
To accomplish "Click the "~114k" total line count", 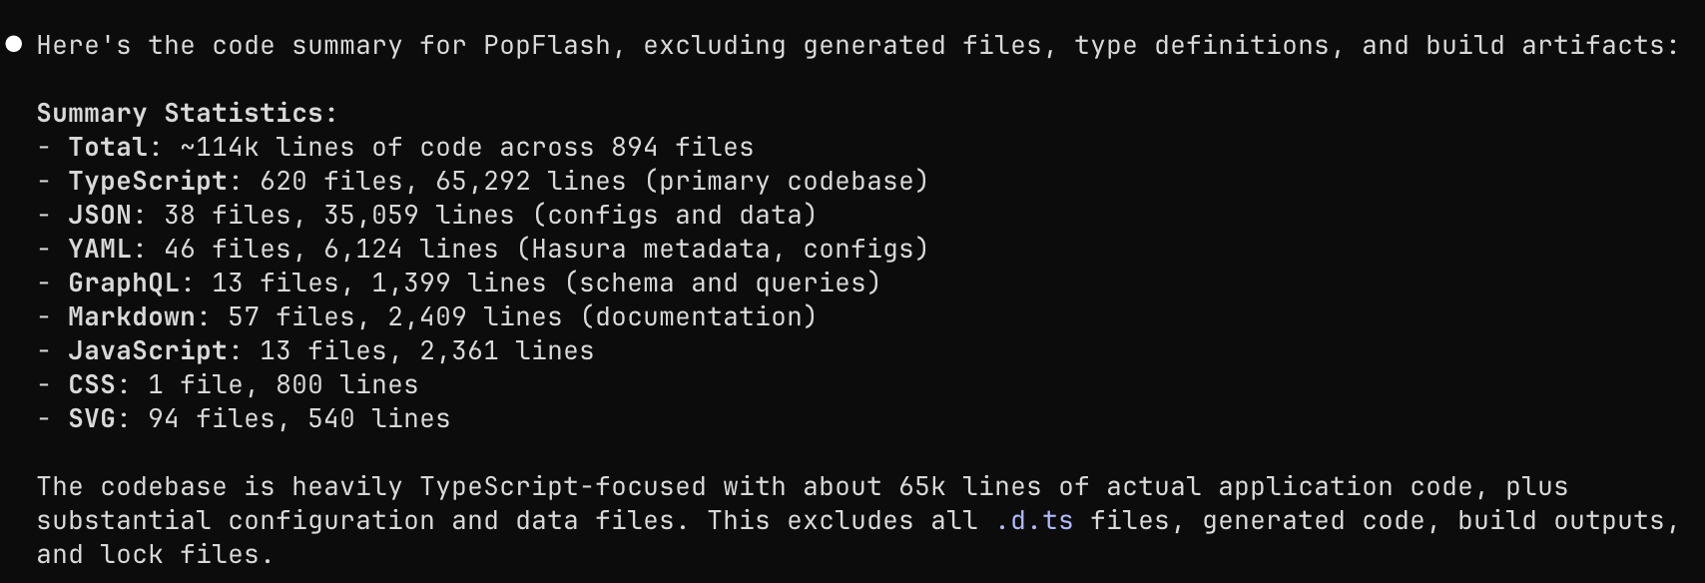I will pyautogui.click(x=220, y=148).
